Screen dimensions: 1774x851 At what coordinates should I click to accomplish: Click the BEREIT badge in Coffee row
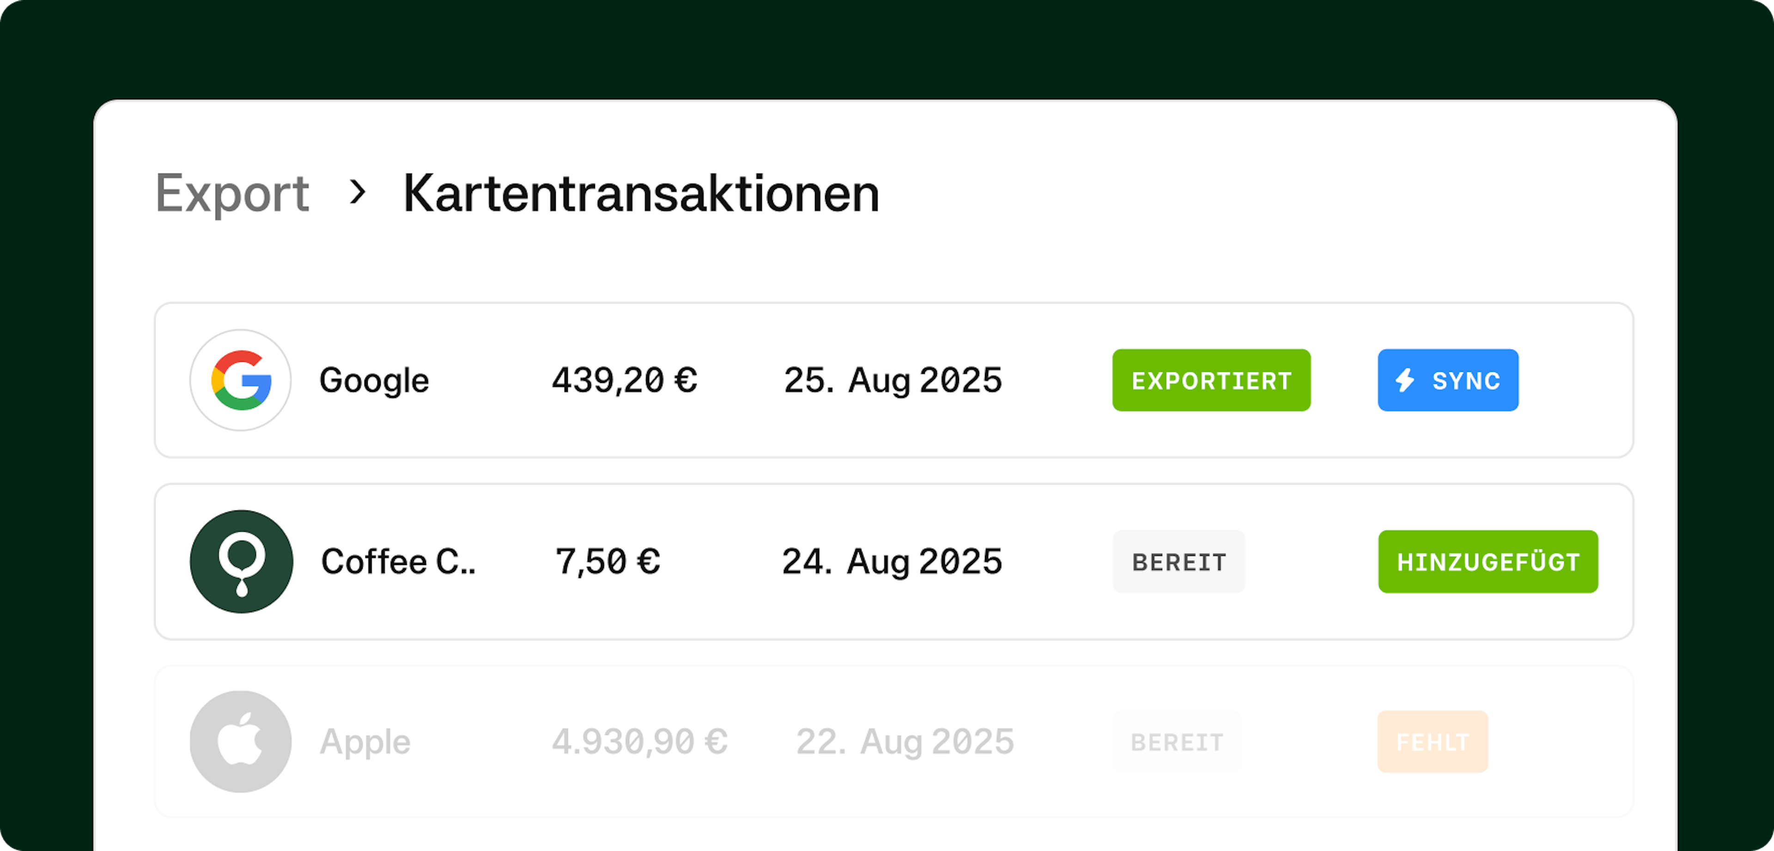[1179, 562]
